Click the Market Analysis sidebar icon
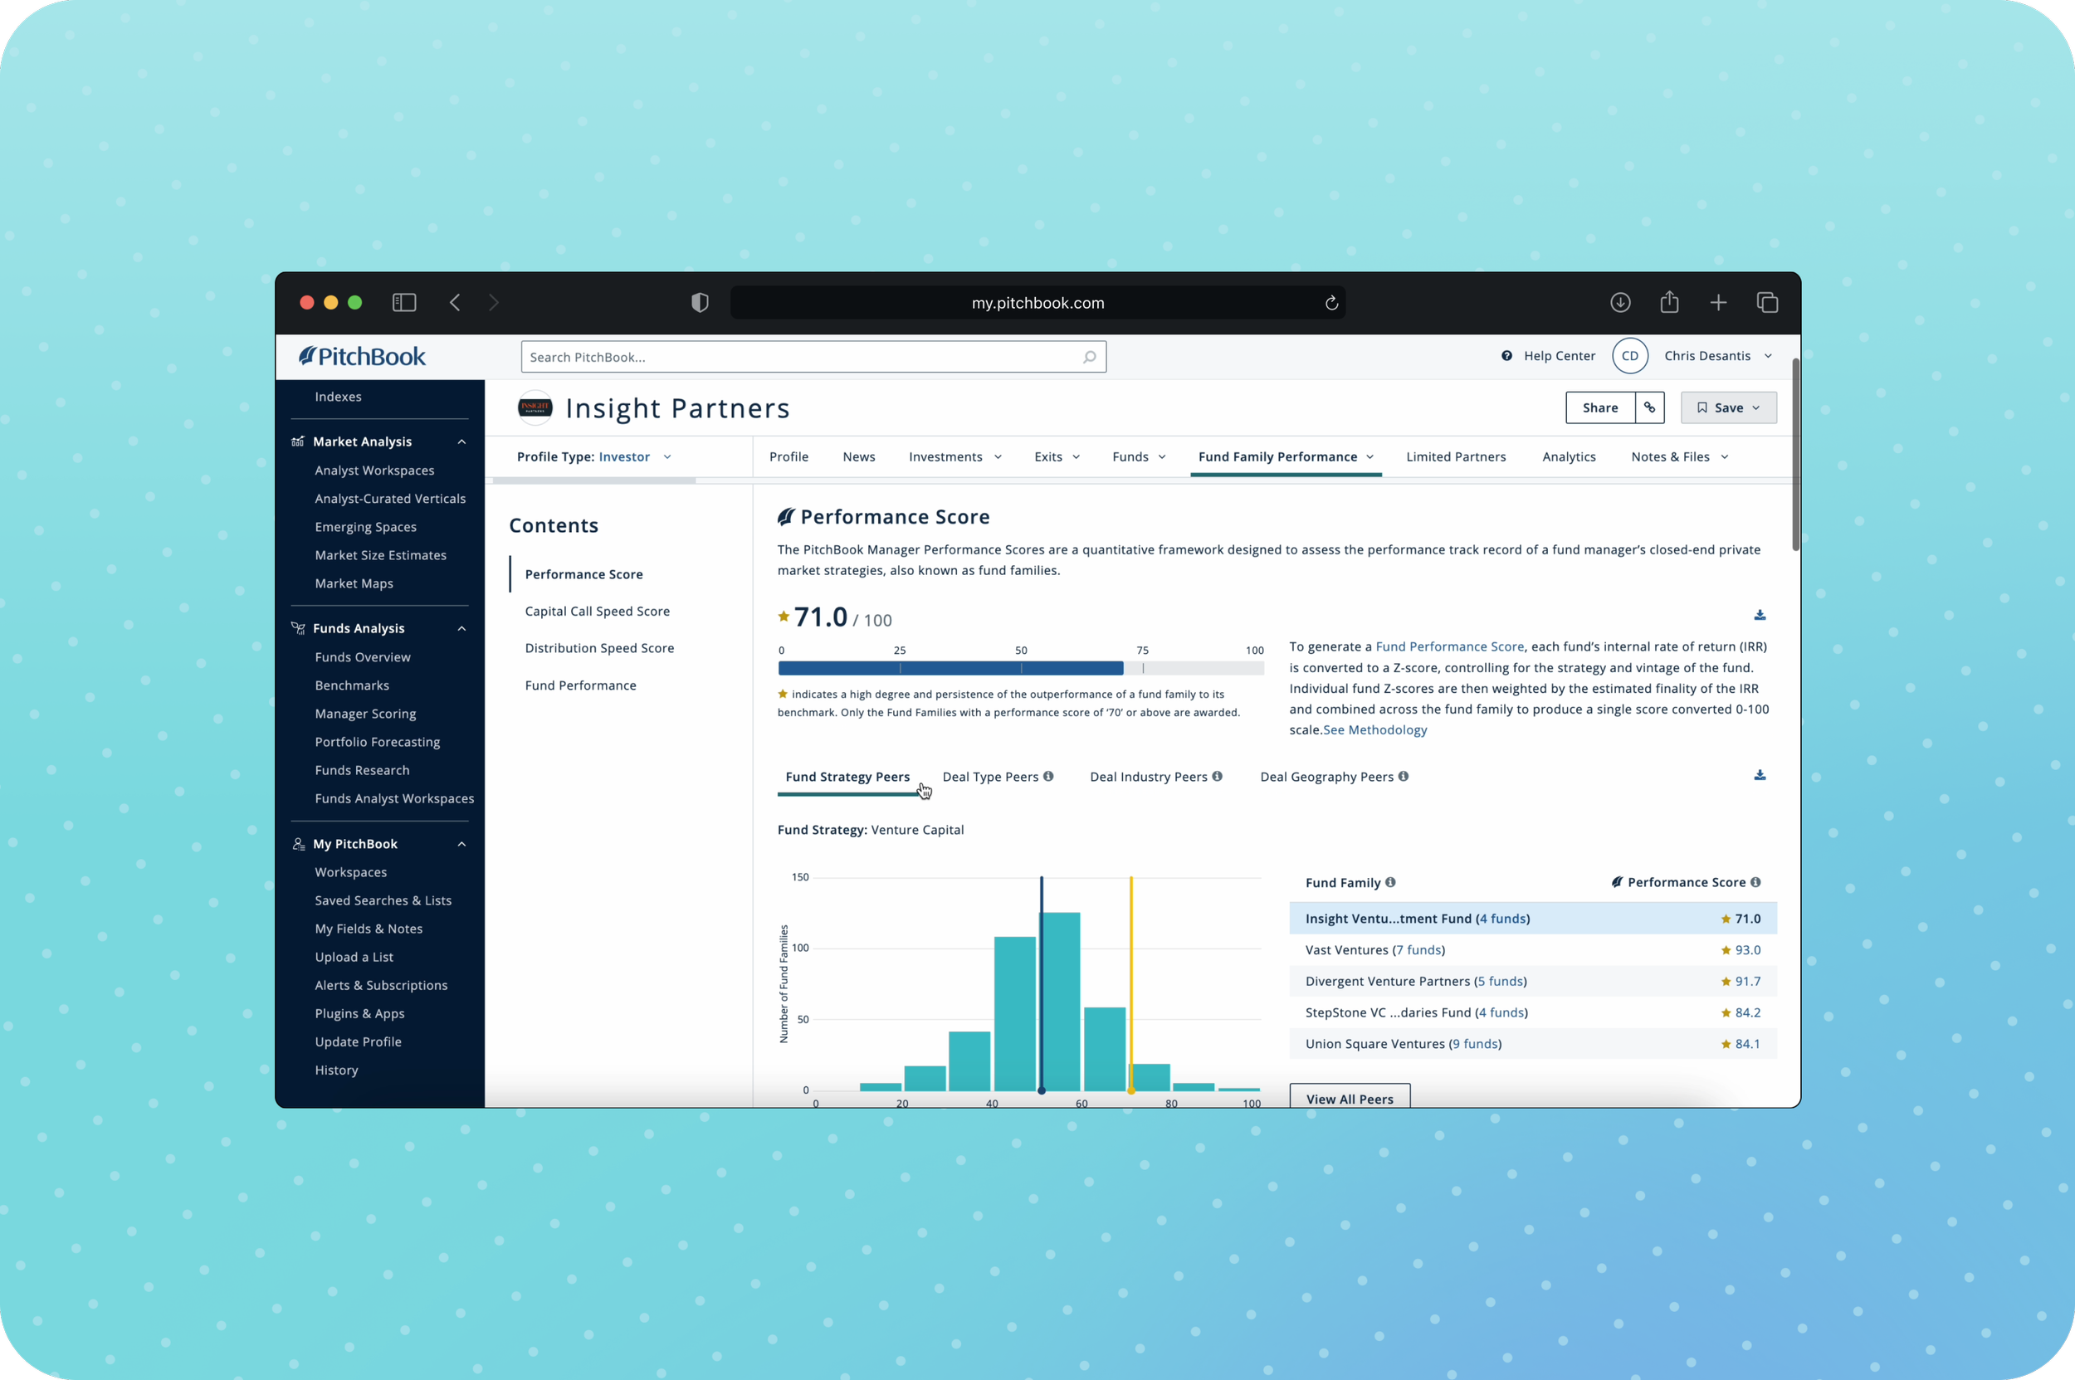 click(299, 441)
